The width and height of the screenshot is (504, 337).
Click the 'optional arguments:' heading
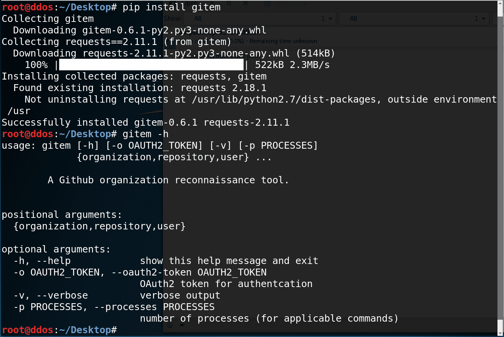pos(56,249)
